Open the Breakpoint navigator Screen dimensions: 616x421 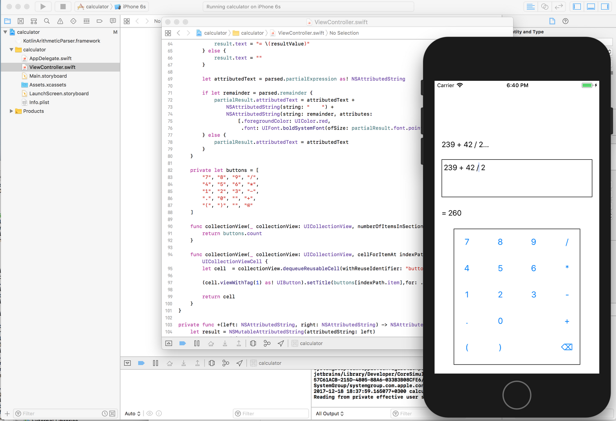(x=100, y=21)
